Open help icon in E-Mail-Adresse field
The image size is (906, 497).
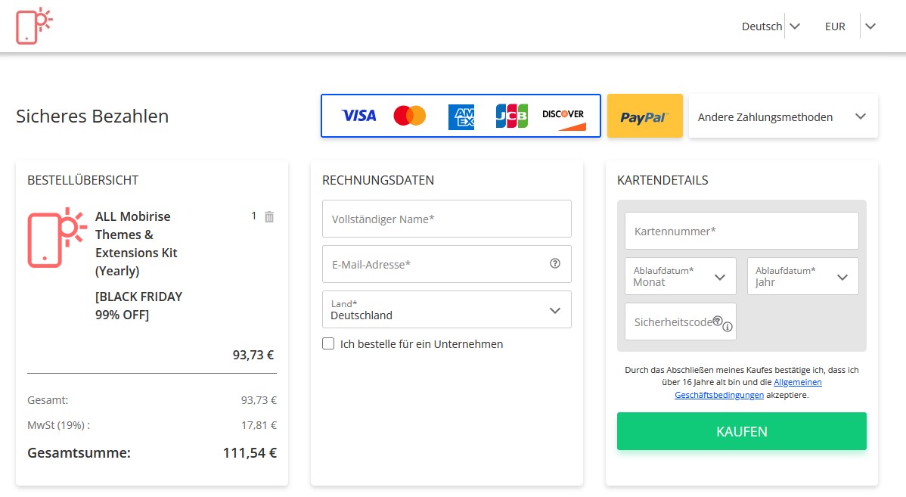click(554, 263)
